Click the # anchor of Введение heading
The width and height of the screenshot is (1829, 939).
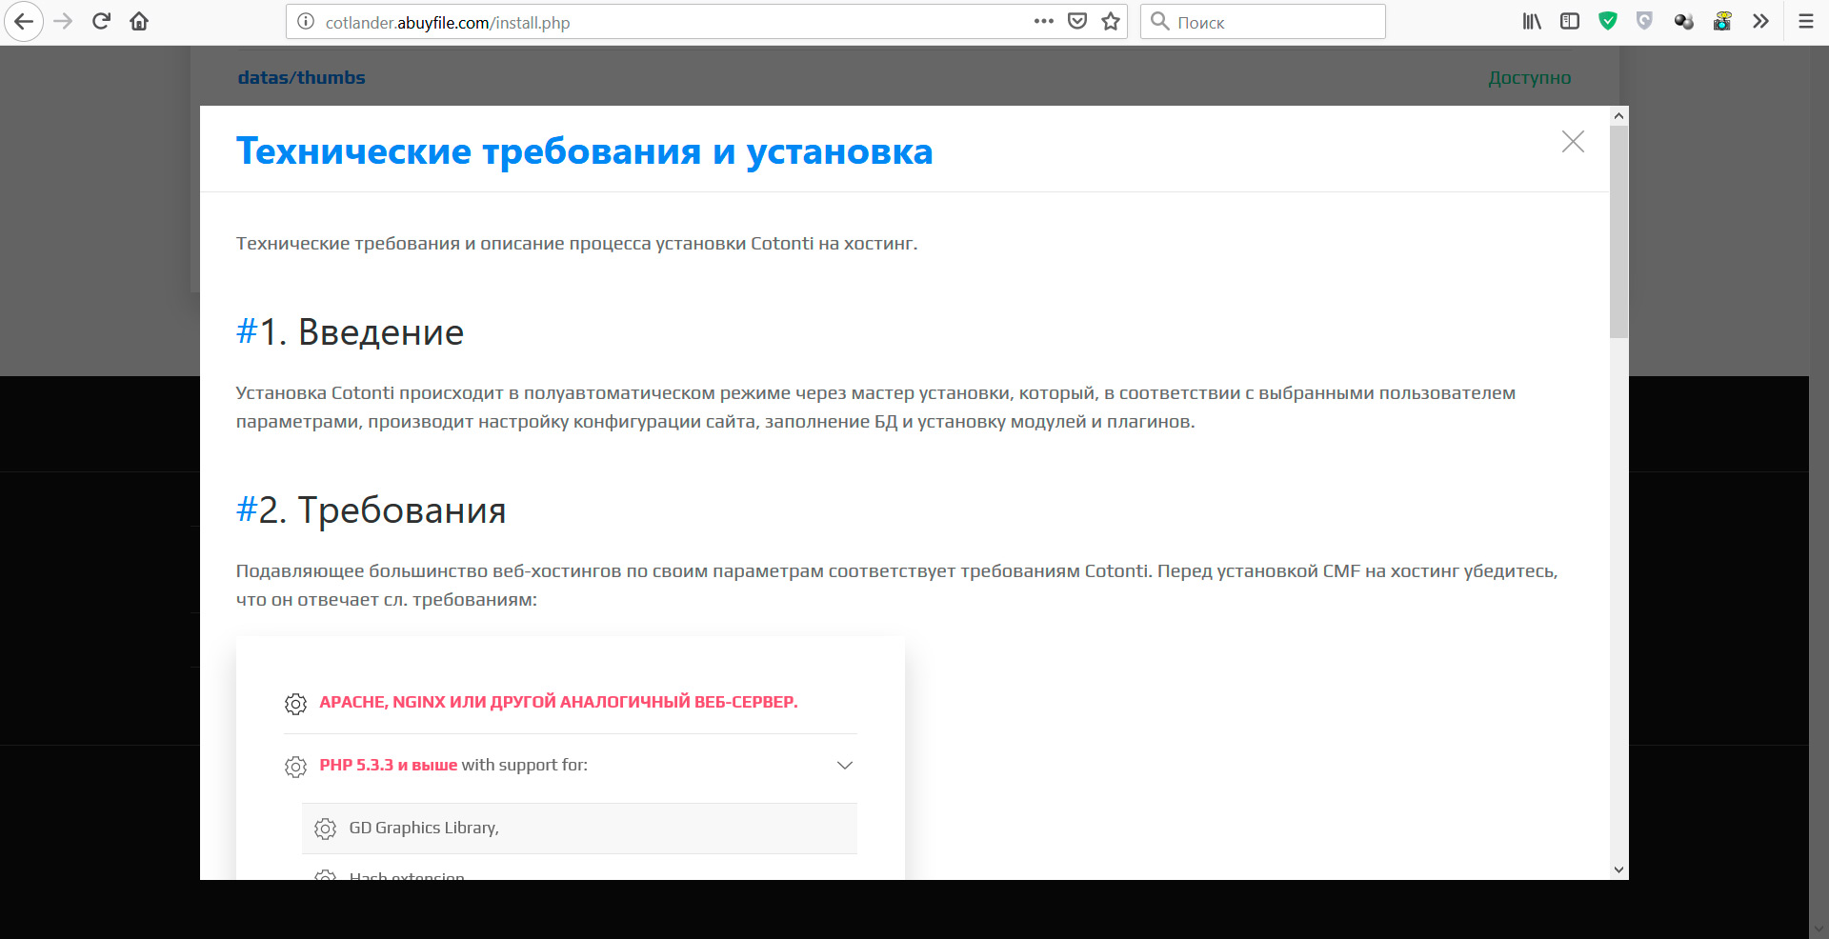(247, 331)
